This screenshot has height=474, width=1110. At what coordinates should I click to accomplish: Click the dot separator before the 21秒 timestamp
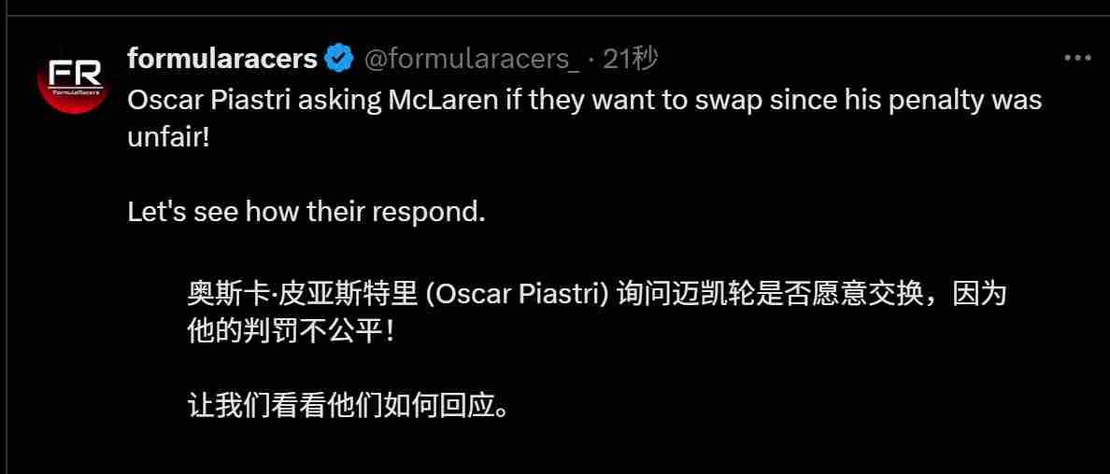(591, 61)
